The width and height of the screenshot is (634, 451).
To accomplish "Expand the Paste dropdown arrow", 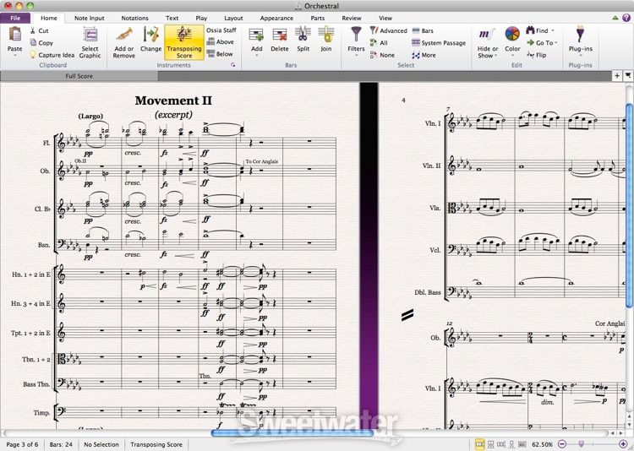I will (15, 56).
